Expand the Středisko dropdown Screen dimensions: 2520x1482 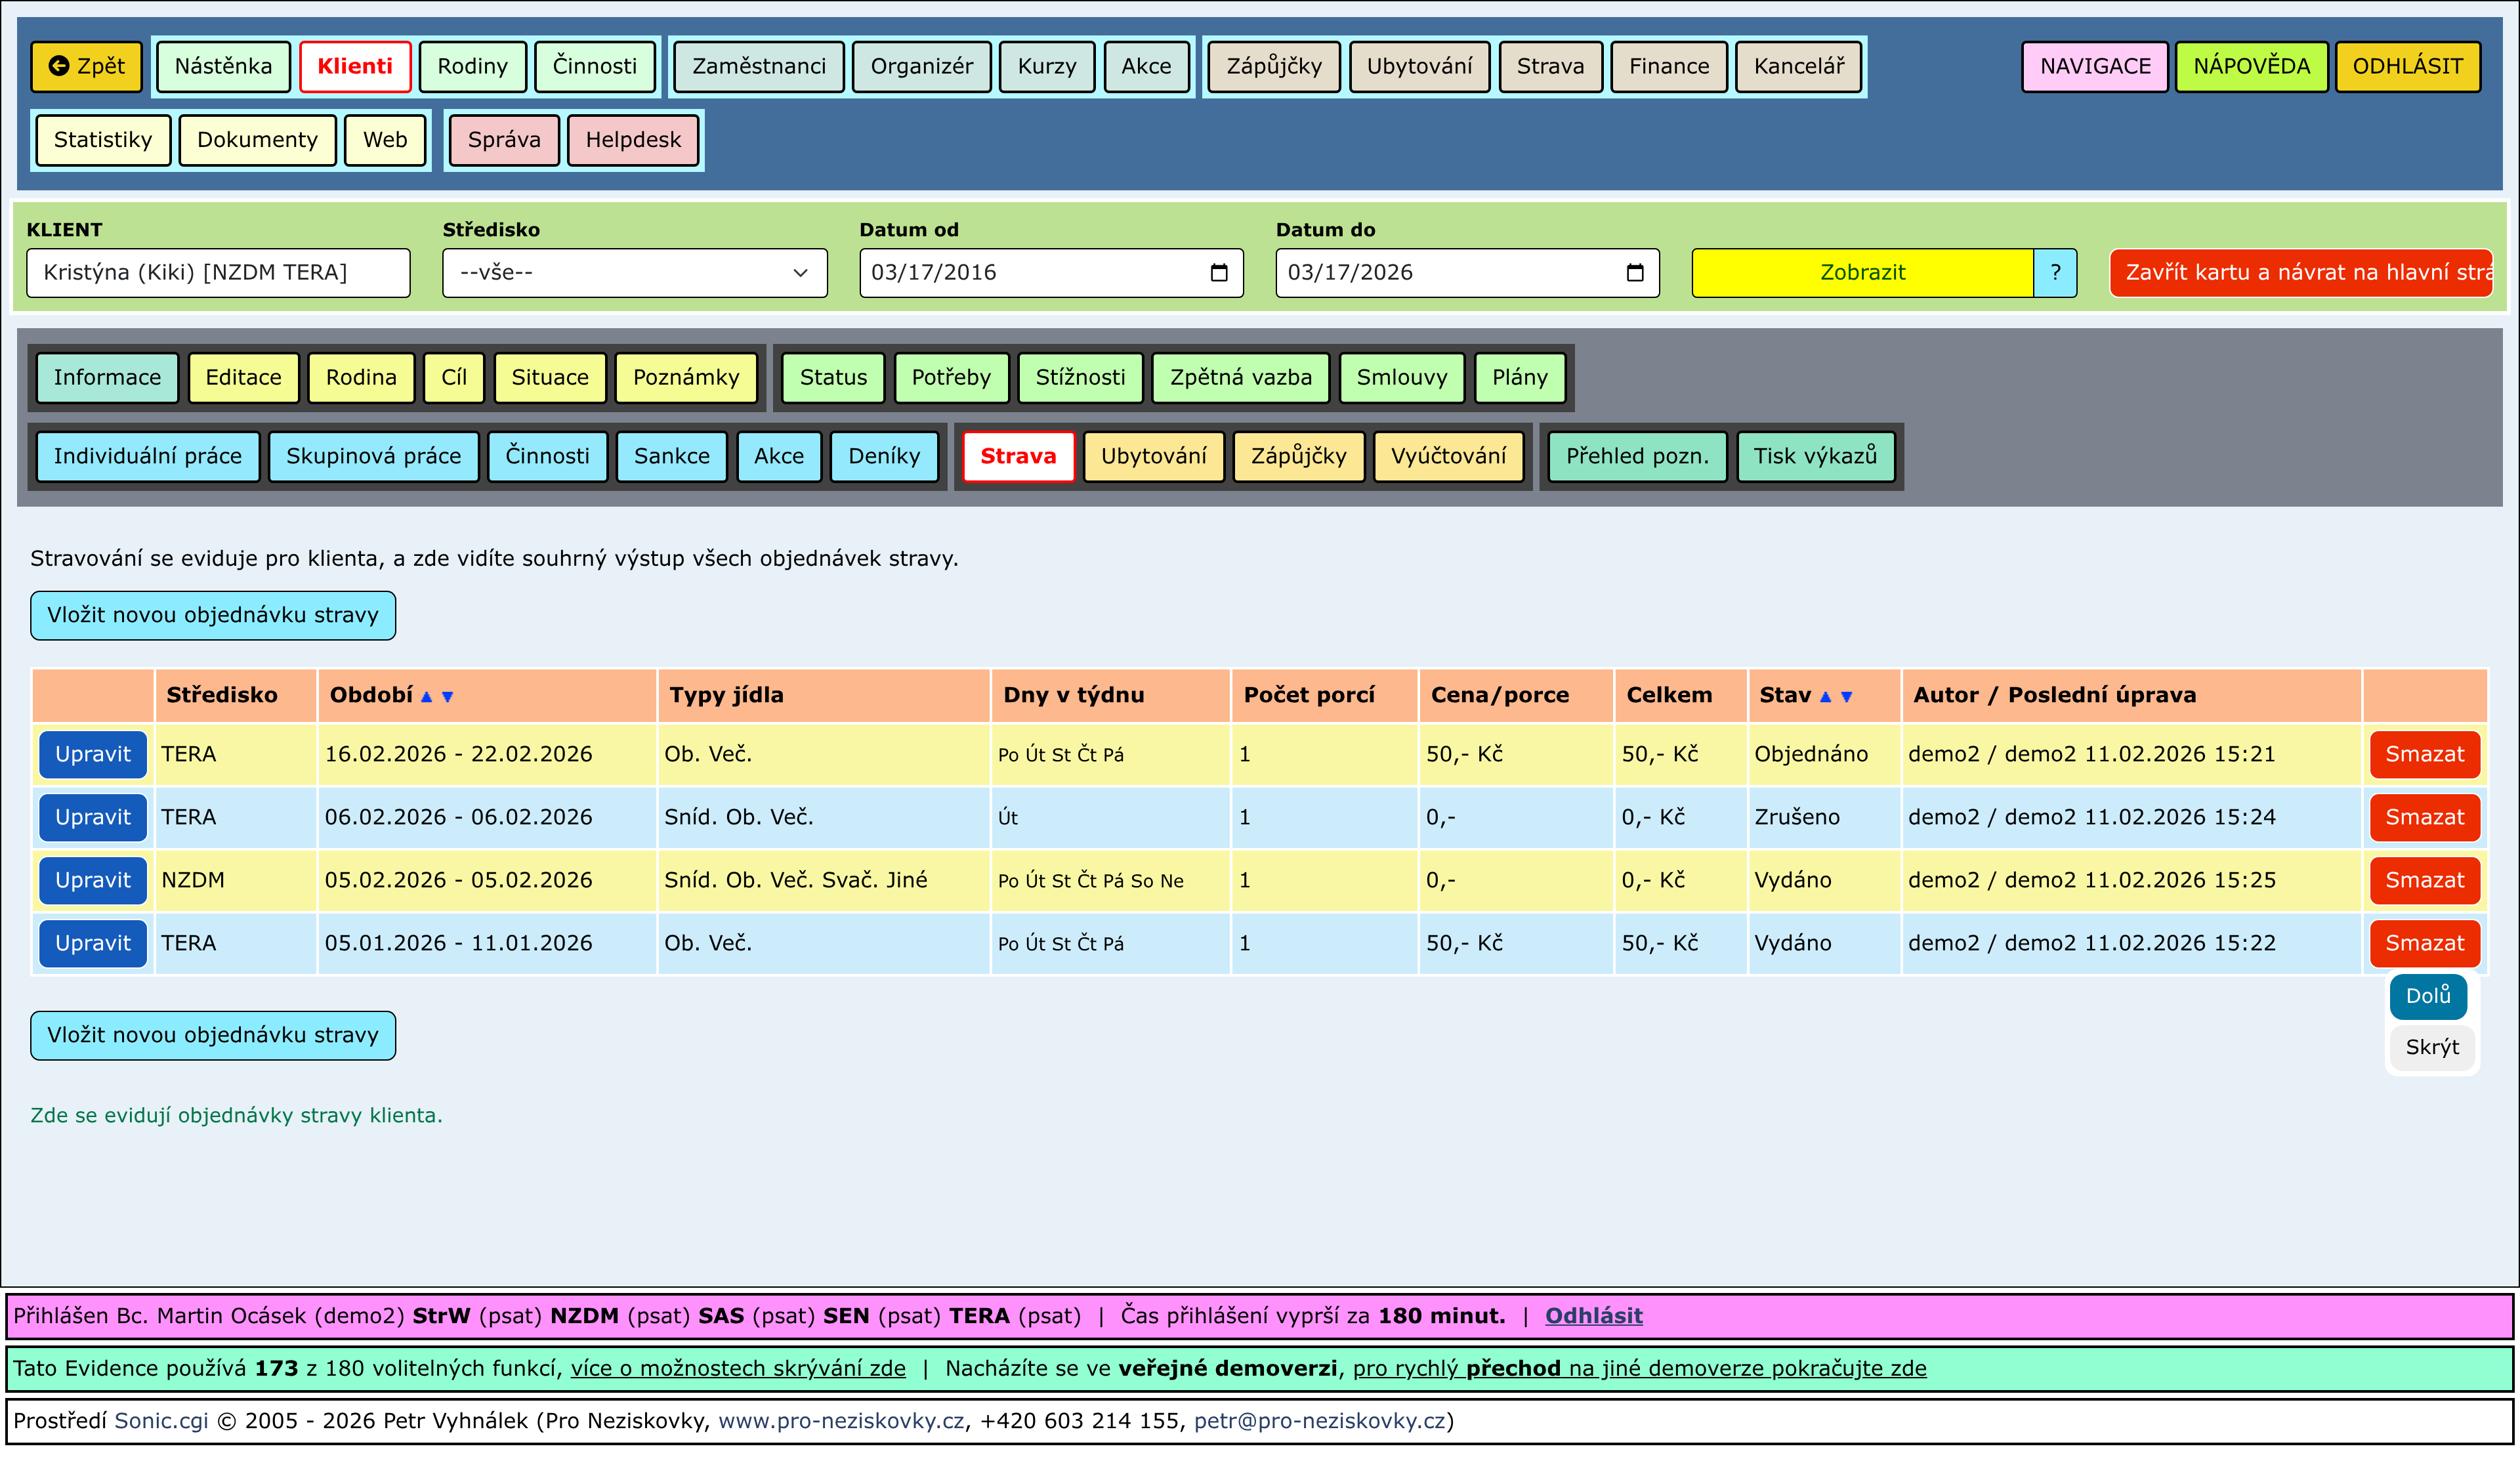click(634, 273)
